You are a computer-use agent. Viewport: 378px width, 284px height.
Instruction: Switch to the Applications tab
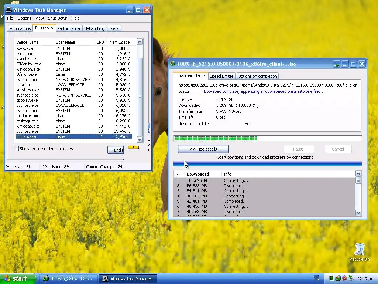[x=20, y=28]
